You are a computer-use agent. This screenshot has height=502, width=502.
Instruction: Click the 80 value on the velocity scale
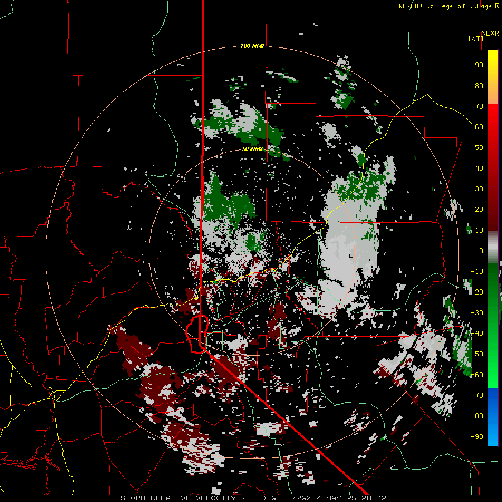(479, 85)
